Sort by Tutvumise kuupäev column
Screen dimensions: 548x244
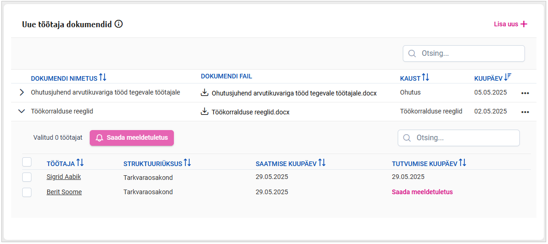click(x=462, y=163)
